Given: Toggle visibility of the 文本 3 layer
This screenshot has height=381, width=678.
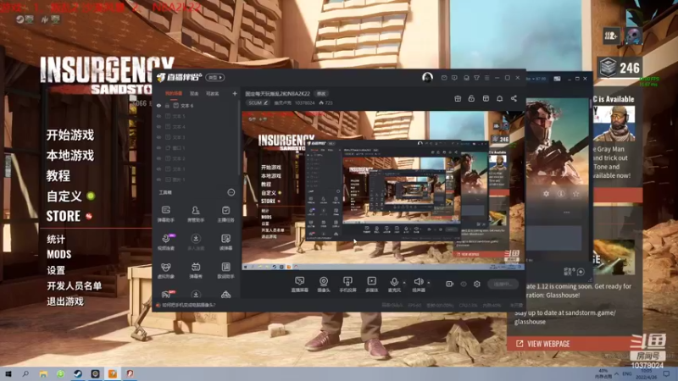Looking at the screenshot, I should coord(158,137).
